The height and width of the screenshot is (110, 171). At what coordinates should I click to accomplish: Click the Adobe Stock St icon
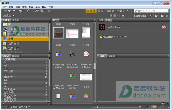pos(102,27)
